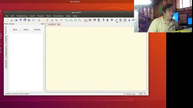Click the Open project button
Screen dimensions: 193x108
[x=26, y=29]
